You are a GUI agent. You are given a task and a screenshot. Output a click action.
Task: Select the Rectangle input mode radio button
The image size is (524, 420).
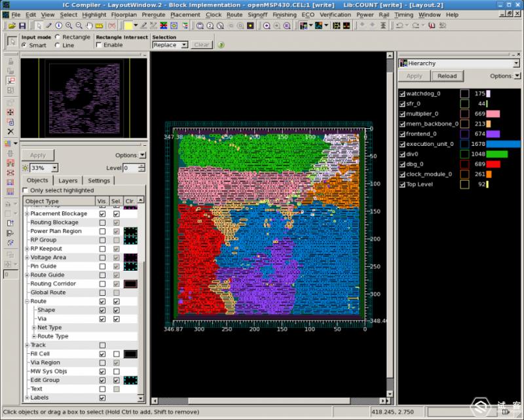[x=58, y=37]
